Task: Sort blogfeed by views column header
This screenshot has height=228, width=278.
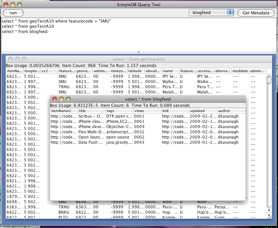Action: pyautogui.click(x=148, y=111)
